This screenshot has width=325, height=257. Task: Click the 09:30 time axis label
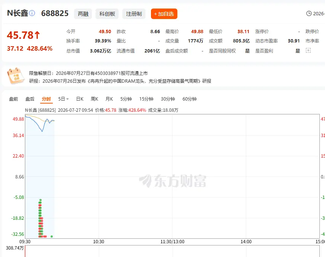point(25,242)
